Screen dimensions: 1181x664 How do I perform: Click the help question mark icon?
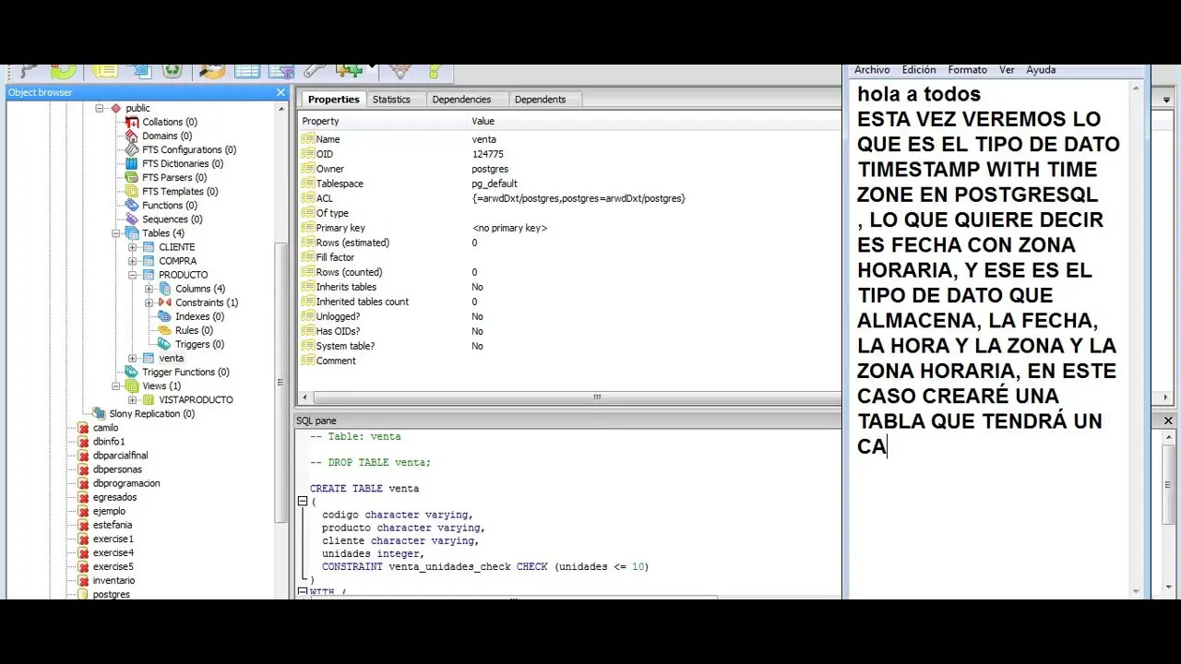435,71
